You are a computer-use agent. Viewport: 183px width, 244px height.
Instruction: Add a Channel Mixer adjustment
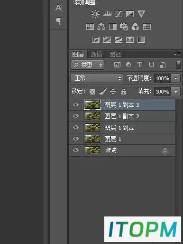(x=135, y=27)
